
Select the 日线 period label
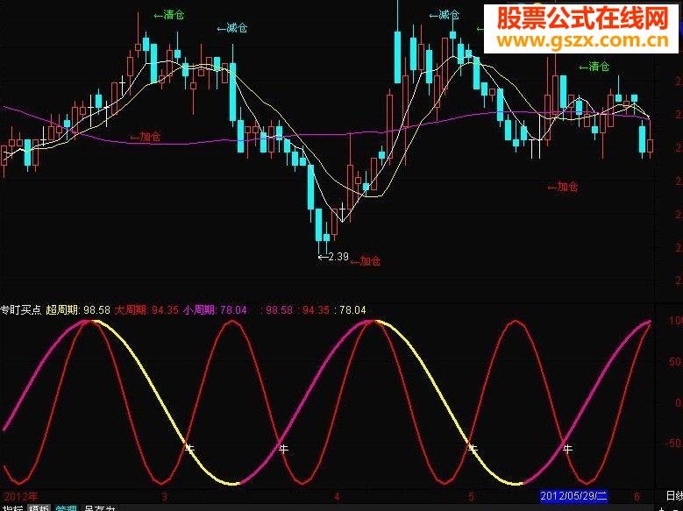coord(674,496)
